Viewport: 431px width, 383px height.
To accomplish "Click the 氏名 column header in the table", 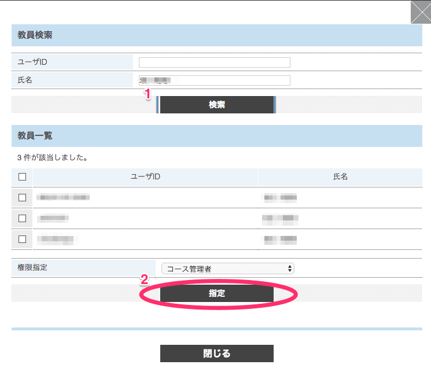I will [340, 176].
